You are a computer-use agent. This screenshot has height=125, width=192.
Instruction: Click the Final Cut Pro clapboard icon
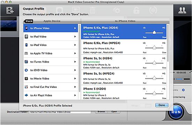[26, 87]
